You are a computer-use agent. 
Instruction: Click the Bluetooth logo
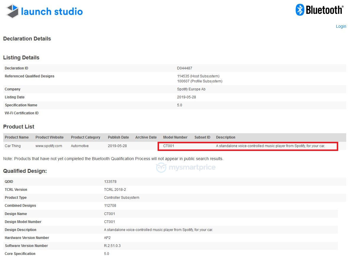319,10
